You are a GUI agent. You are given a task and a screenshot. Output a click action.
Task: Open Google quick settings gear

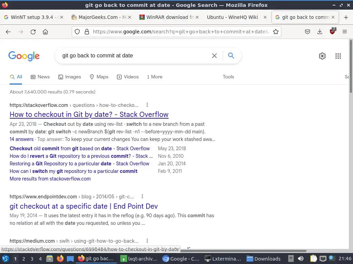pyautogui.click(x=322, y=56)
